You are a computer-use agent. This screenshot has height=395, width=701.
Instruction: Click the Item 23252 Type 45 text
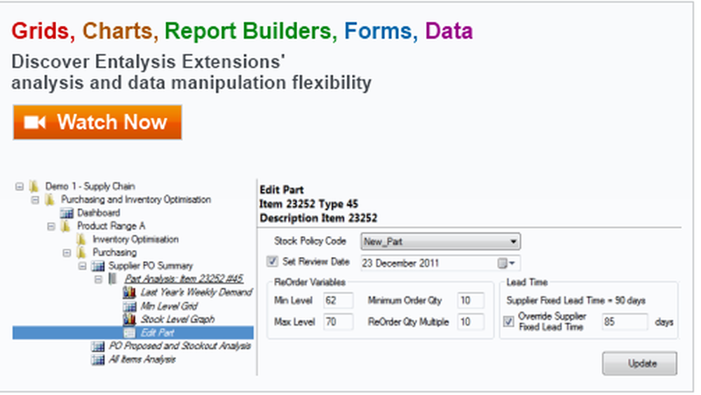pos(308,205)
